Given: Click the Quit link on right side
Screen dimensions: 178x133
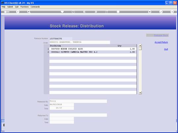Looking at the screenshot, I should [166, 49].
